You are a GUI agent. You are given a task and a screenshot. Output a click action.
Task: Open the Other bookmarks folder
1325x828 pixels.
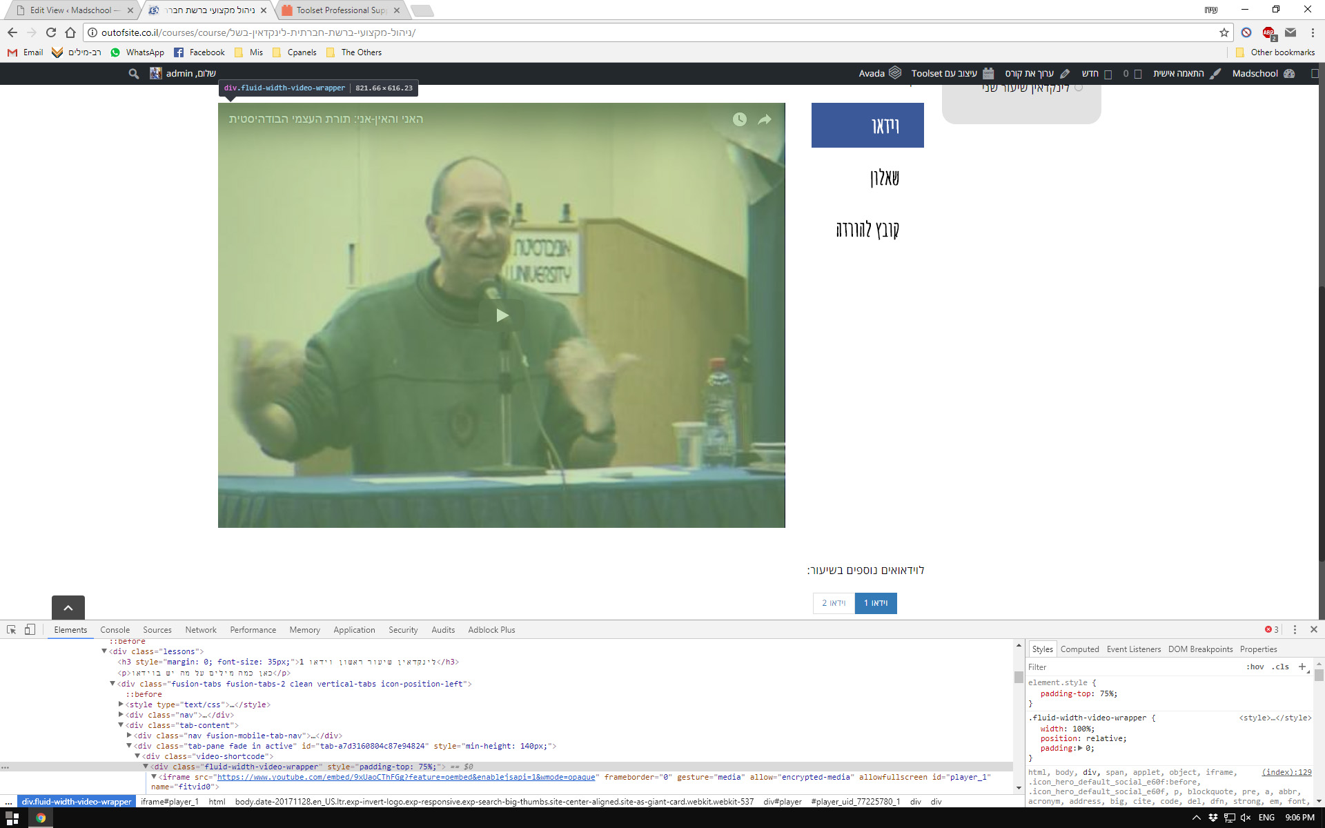[x=1275, y=52]
